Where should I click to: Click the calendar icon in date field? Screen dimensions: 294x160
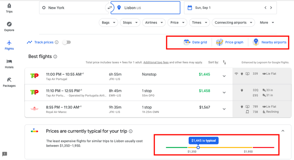pyautogui.click(x=190, y=8)
